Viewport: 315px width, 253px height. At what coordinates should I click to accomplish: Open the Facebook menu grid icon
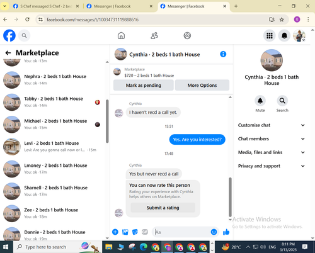(270, 36)
